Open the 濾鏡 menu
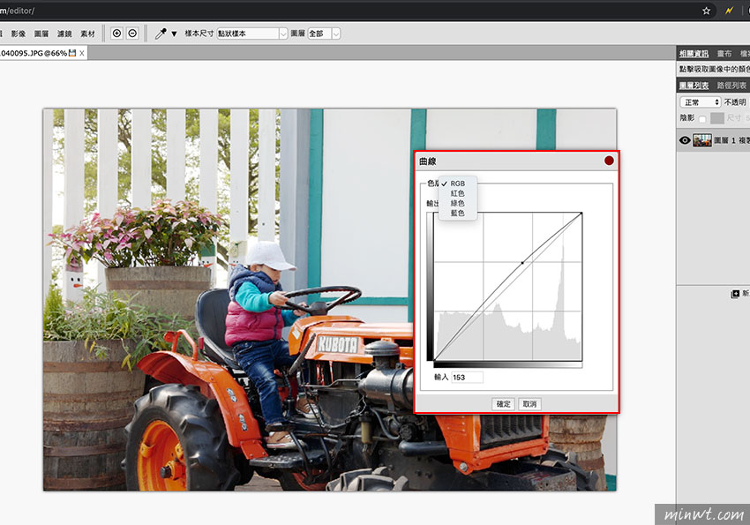 (x=64, y=34)
